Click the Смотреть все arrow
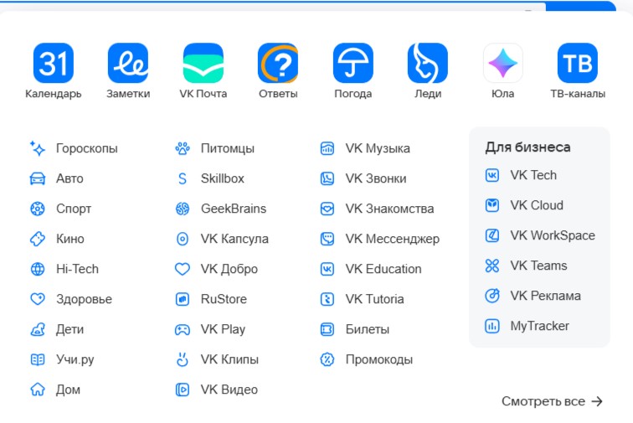Viewport: 633px width, 423px height. (x=597, y=401)
